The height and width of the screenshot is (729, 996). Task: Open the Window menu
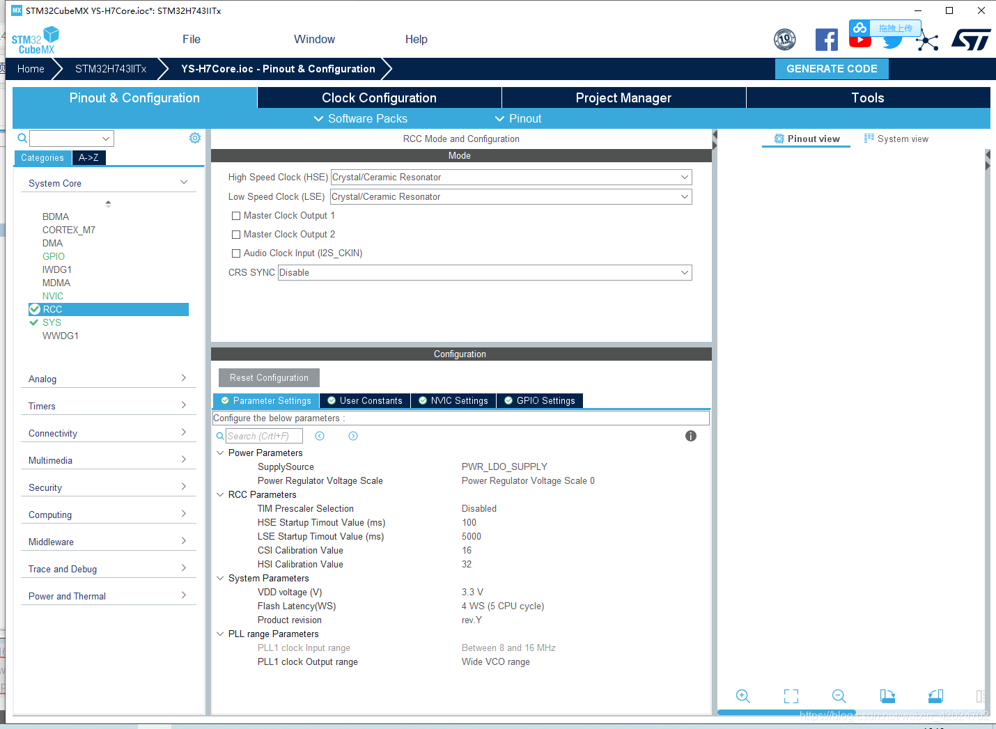tap(314, 40)
